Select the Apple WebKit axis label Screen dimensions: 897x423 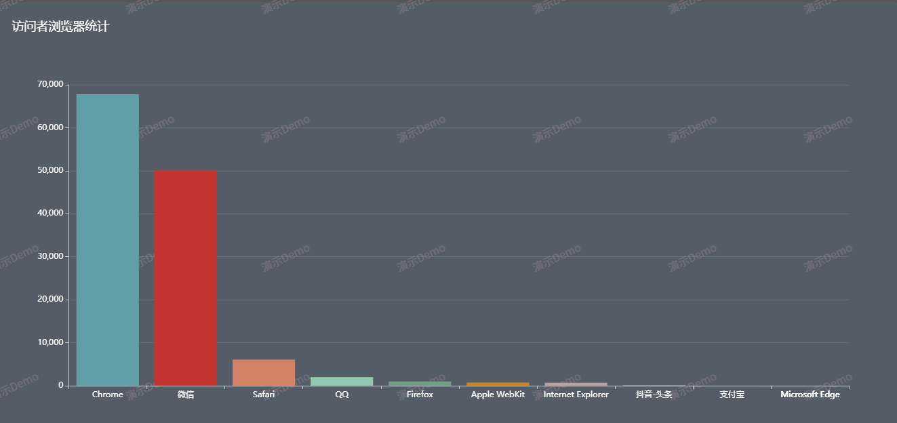[498, 395]
